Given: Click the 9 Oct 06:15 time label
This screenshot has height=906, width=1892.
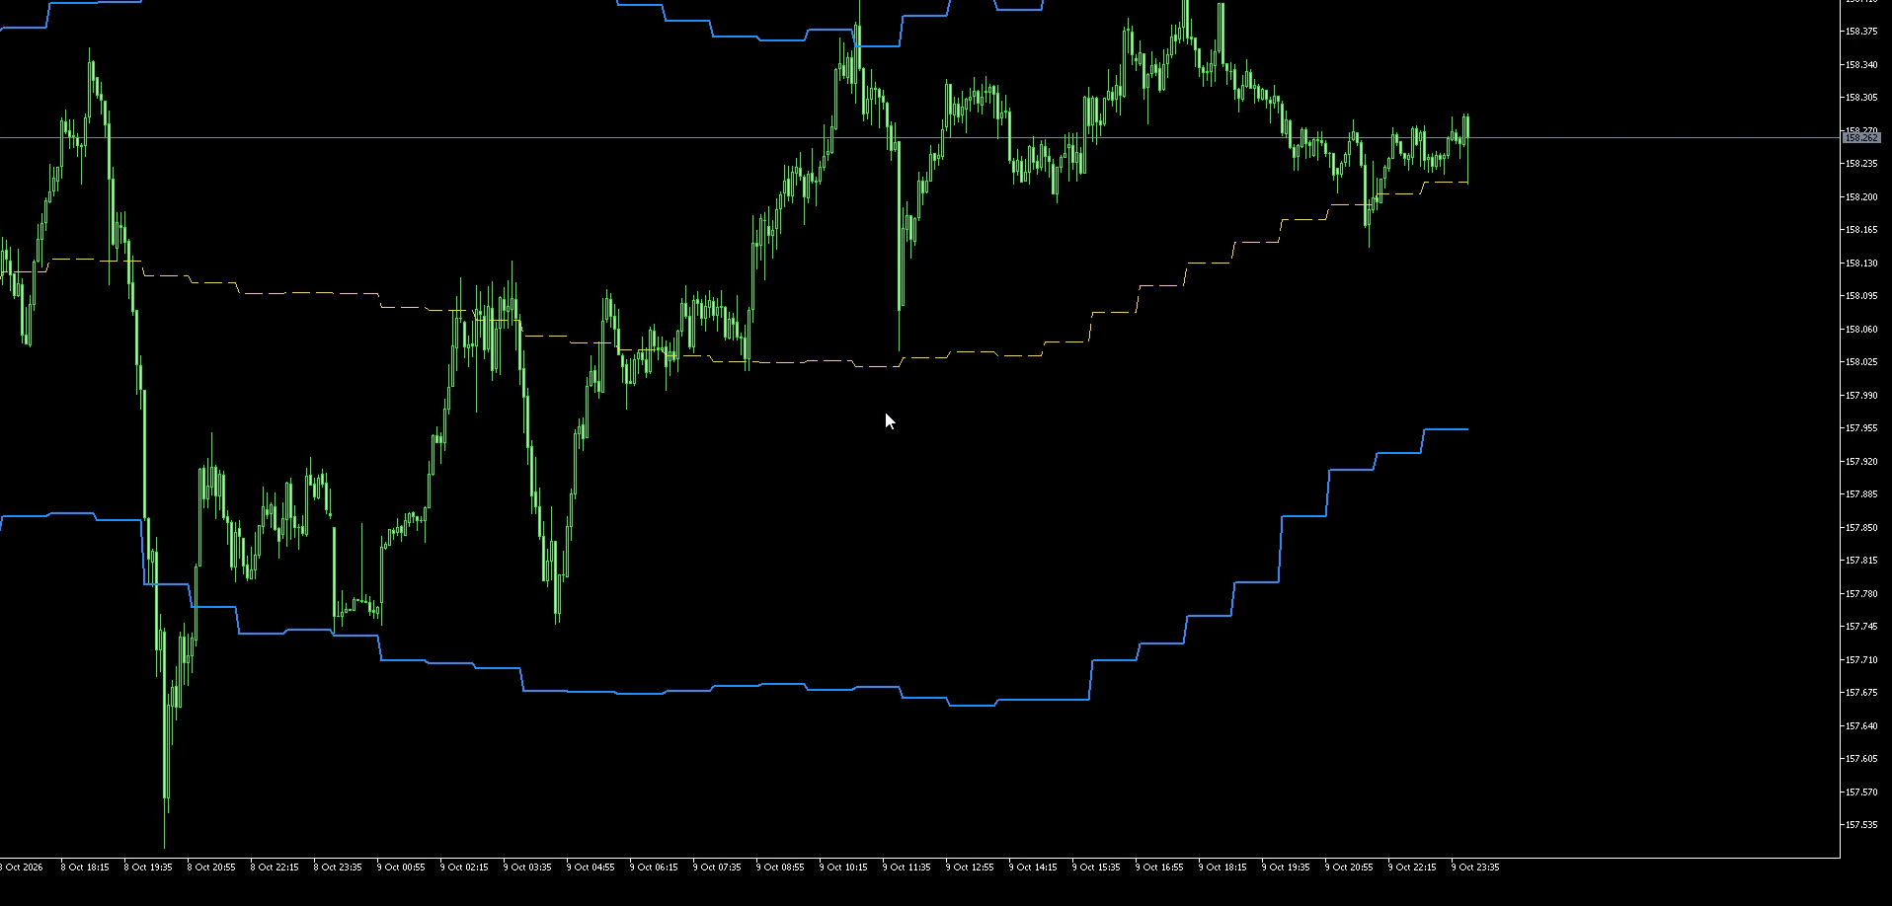Looking at the screenshot, I should tap(654, 868).
